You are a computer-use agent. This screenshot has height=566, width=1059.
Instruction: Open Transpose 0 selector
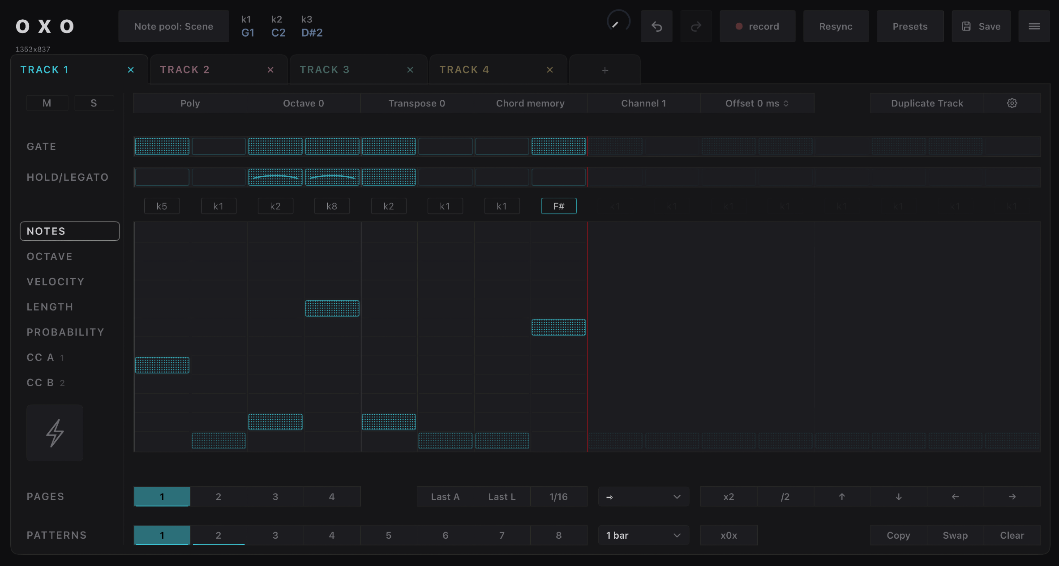(417, 103)
